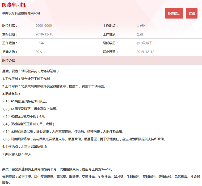Select the job title 摆渡车司机
Viewport: 202px width, 186px height.
click(x=14, y=5)
